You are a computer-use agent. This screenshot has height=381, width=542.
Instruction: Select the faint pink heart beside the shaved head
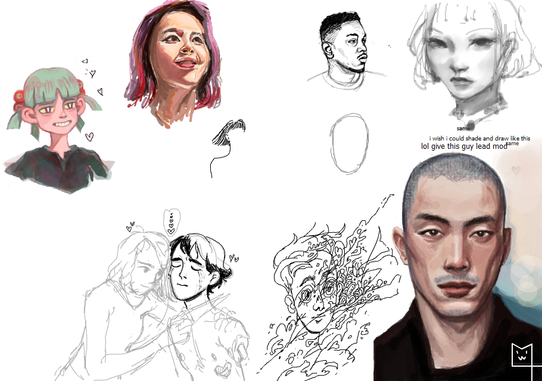click(x=516, y=170)
